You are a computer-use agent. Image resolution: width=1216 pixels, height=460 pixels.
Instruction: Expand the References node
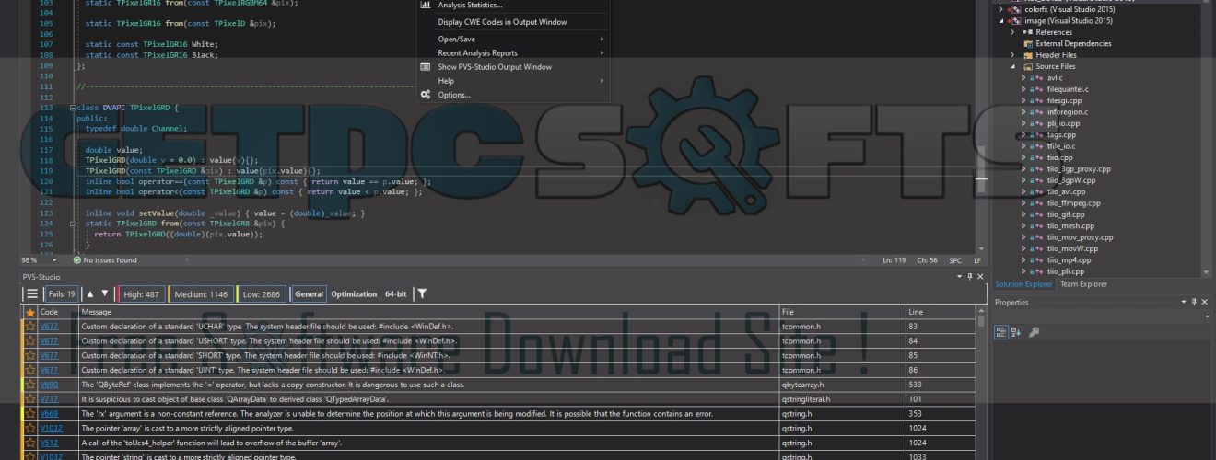(x=1014, y=32)
